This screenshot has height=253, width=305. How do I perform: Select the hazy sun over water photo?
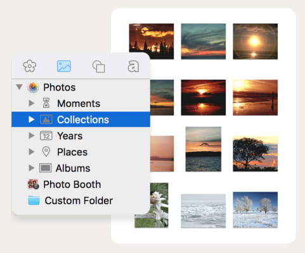(256, 41)
